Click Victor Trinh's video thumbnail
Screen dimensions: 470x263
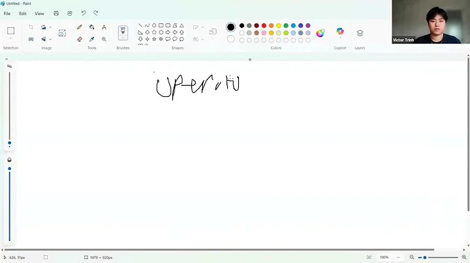pos(431,22)
